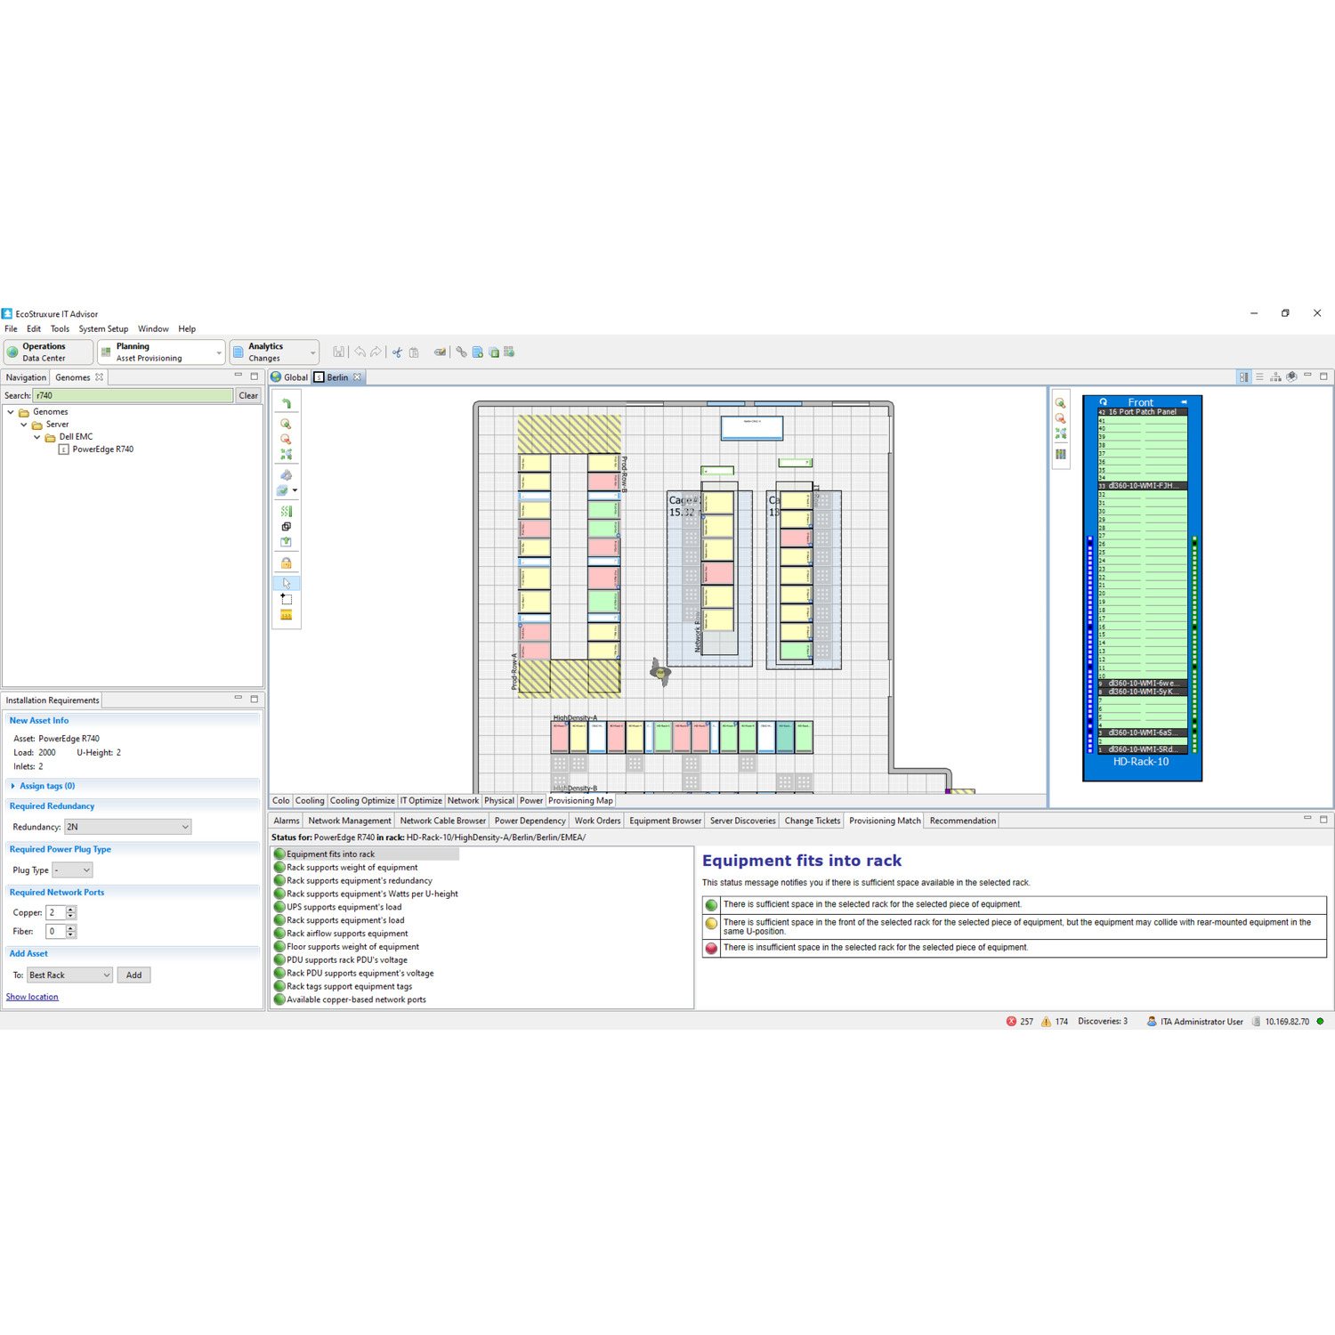Select the marquee selection tool
Screen dimensions: 1335x1335
pyautogui.click(x=286, y=599)
